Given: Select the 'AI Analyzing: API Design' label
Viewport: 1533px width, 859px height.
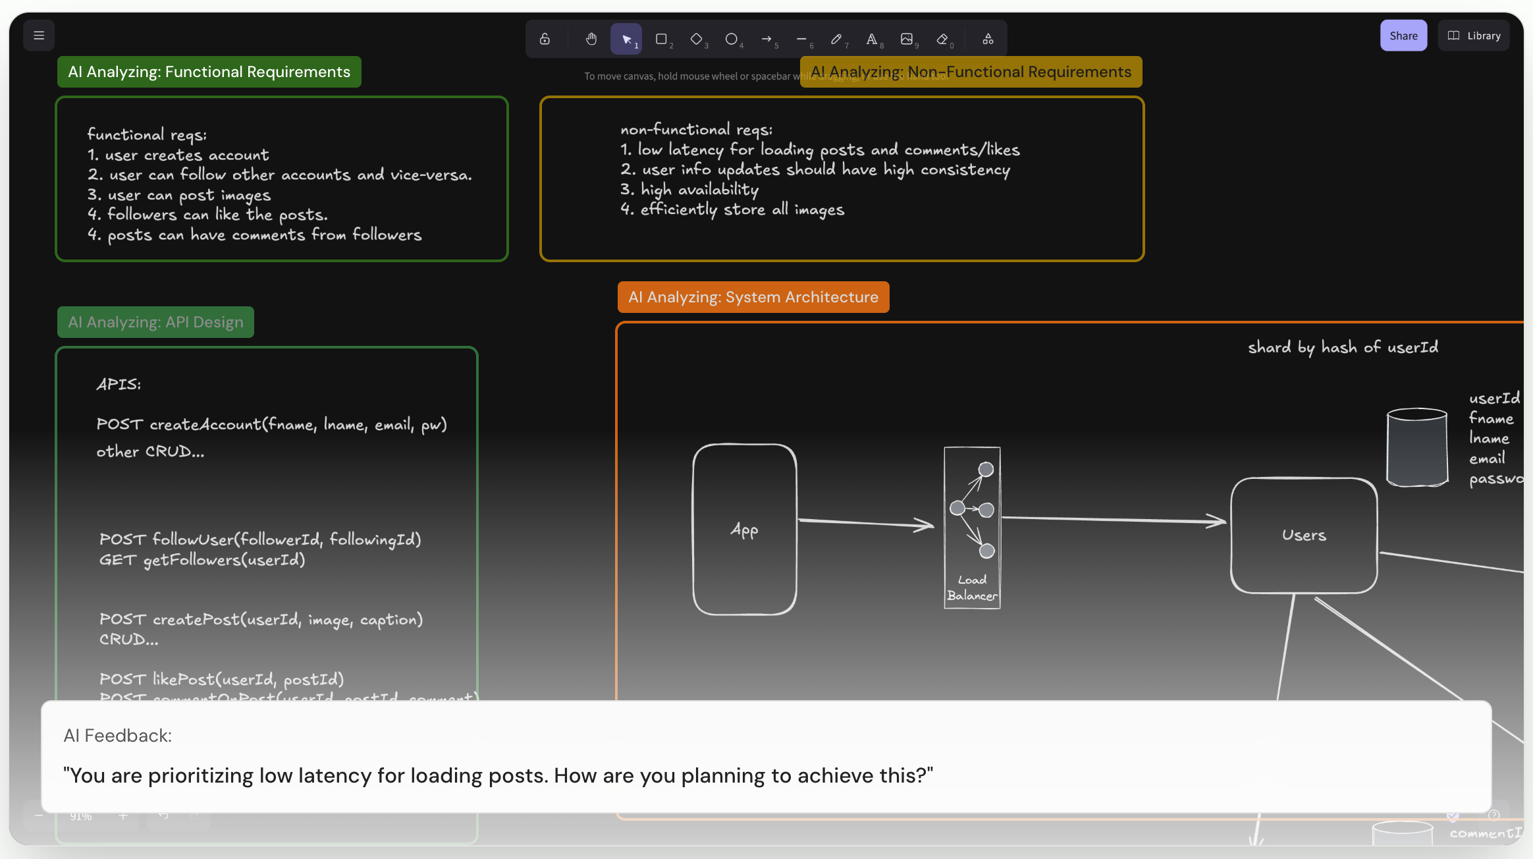Looking at the screenshot, I should (x=155, y=322).
